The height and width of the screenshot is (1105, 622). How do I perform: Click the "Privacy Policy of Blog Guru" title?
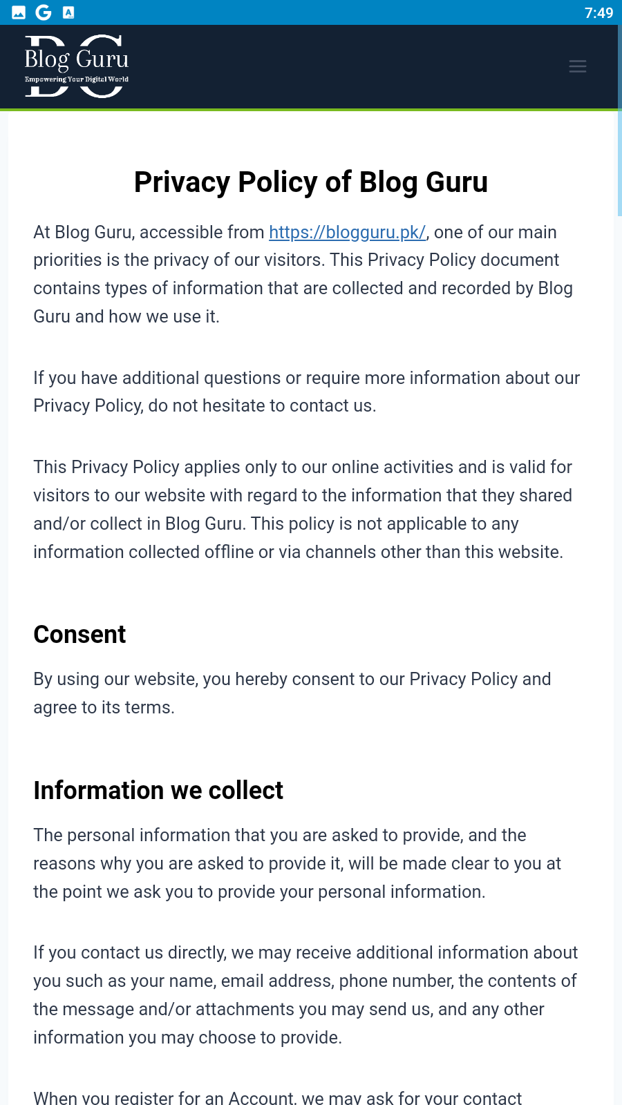pos(311,182)
